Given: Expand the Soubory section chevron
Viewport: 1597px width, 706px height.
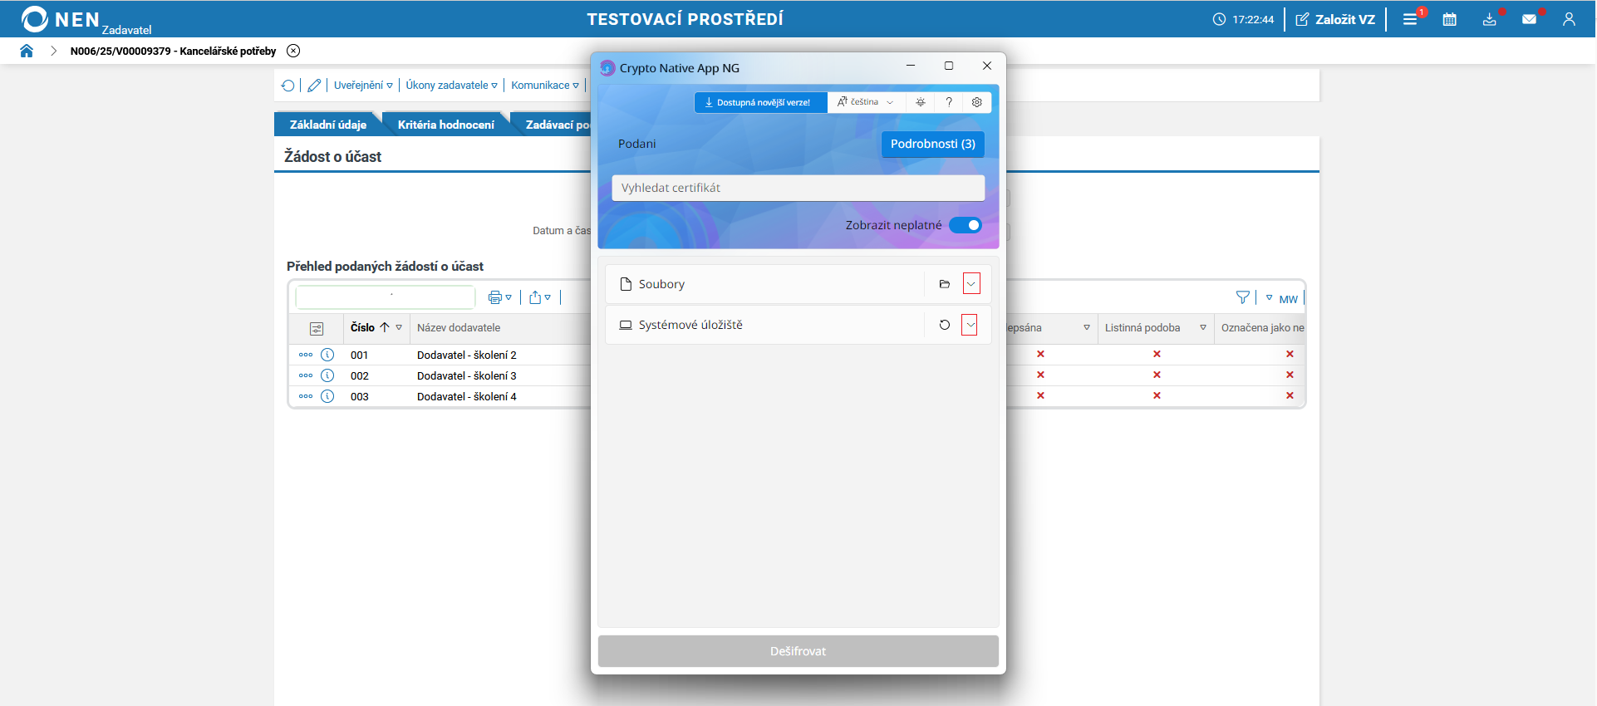Looking at the screenshot, I should tap(970, 284).
